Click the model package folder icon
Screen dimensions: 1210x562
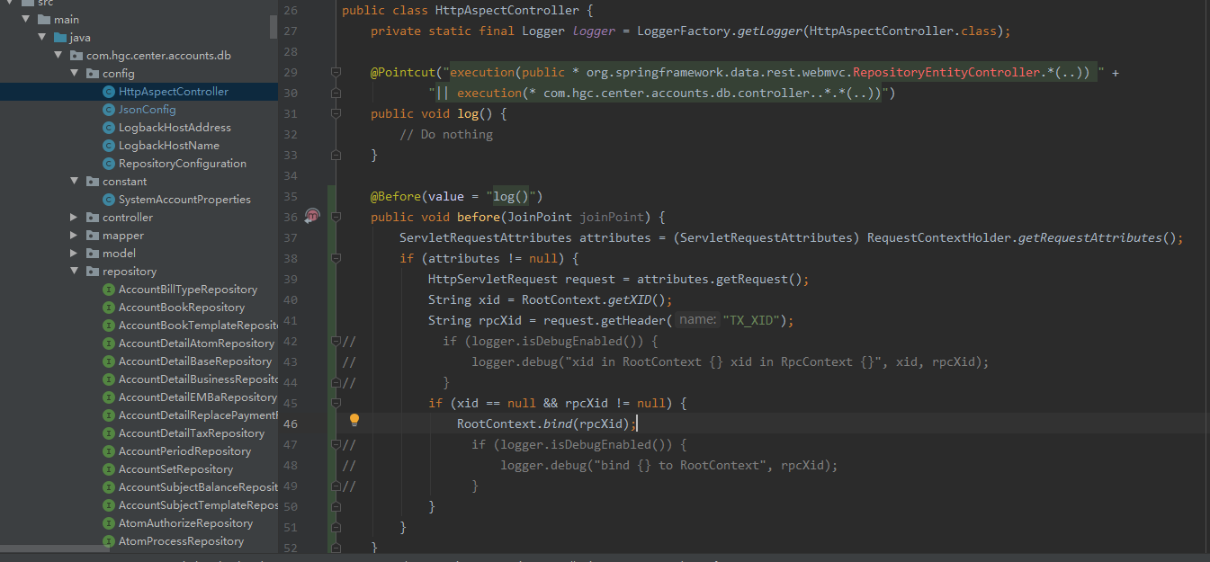pos(93,254)
